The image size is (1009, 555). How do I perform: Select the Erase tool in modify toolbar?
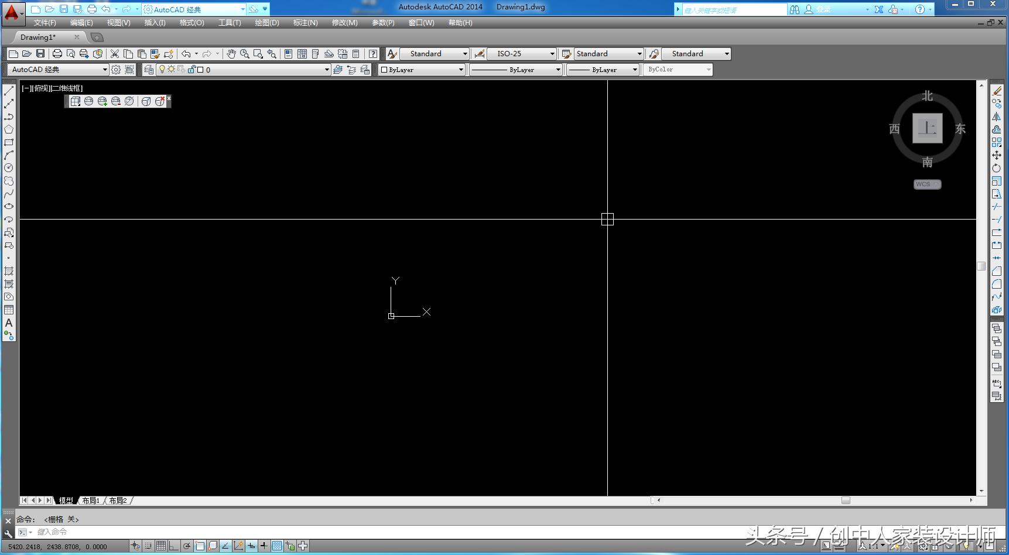click(x=996, y=91)
